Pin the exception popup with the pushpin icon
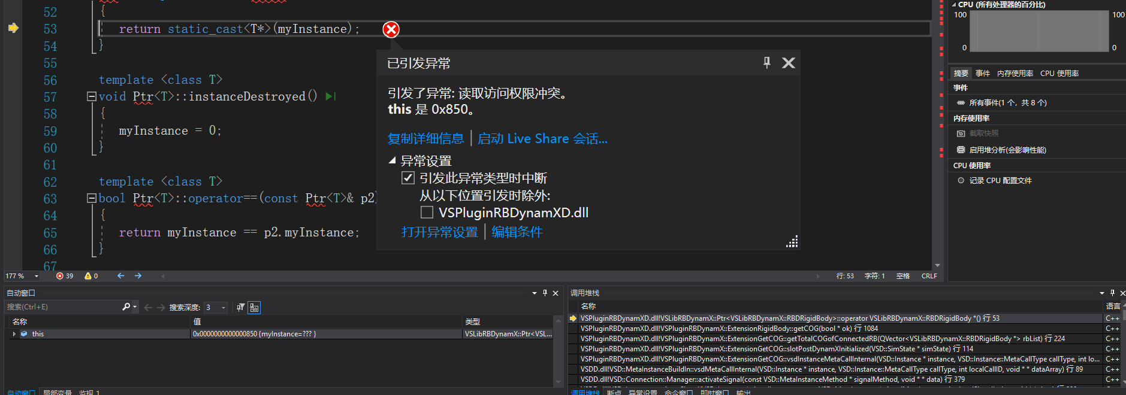The width and height of the screenshot is (1126, 395). click(x=766, y=63)
